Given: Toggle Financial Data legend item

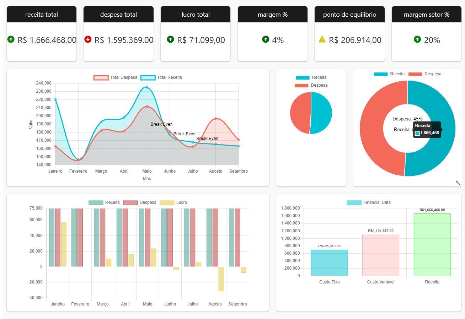Looking at the screenshot, I should pos(369,202).
